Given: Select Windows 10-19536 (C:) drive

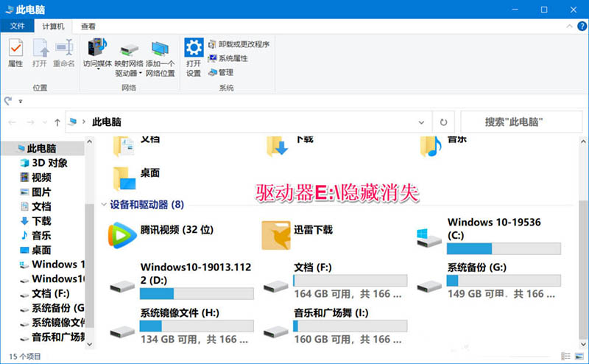Looking at the screenshot, I should 488,236.
